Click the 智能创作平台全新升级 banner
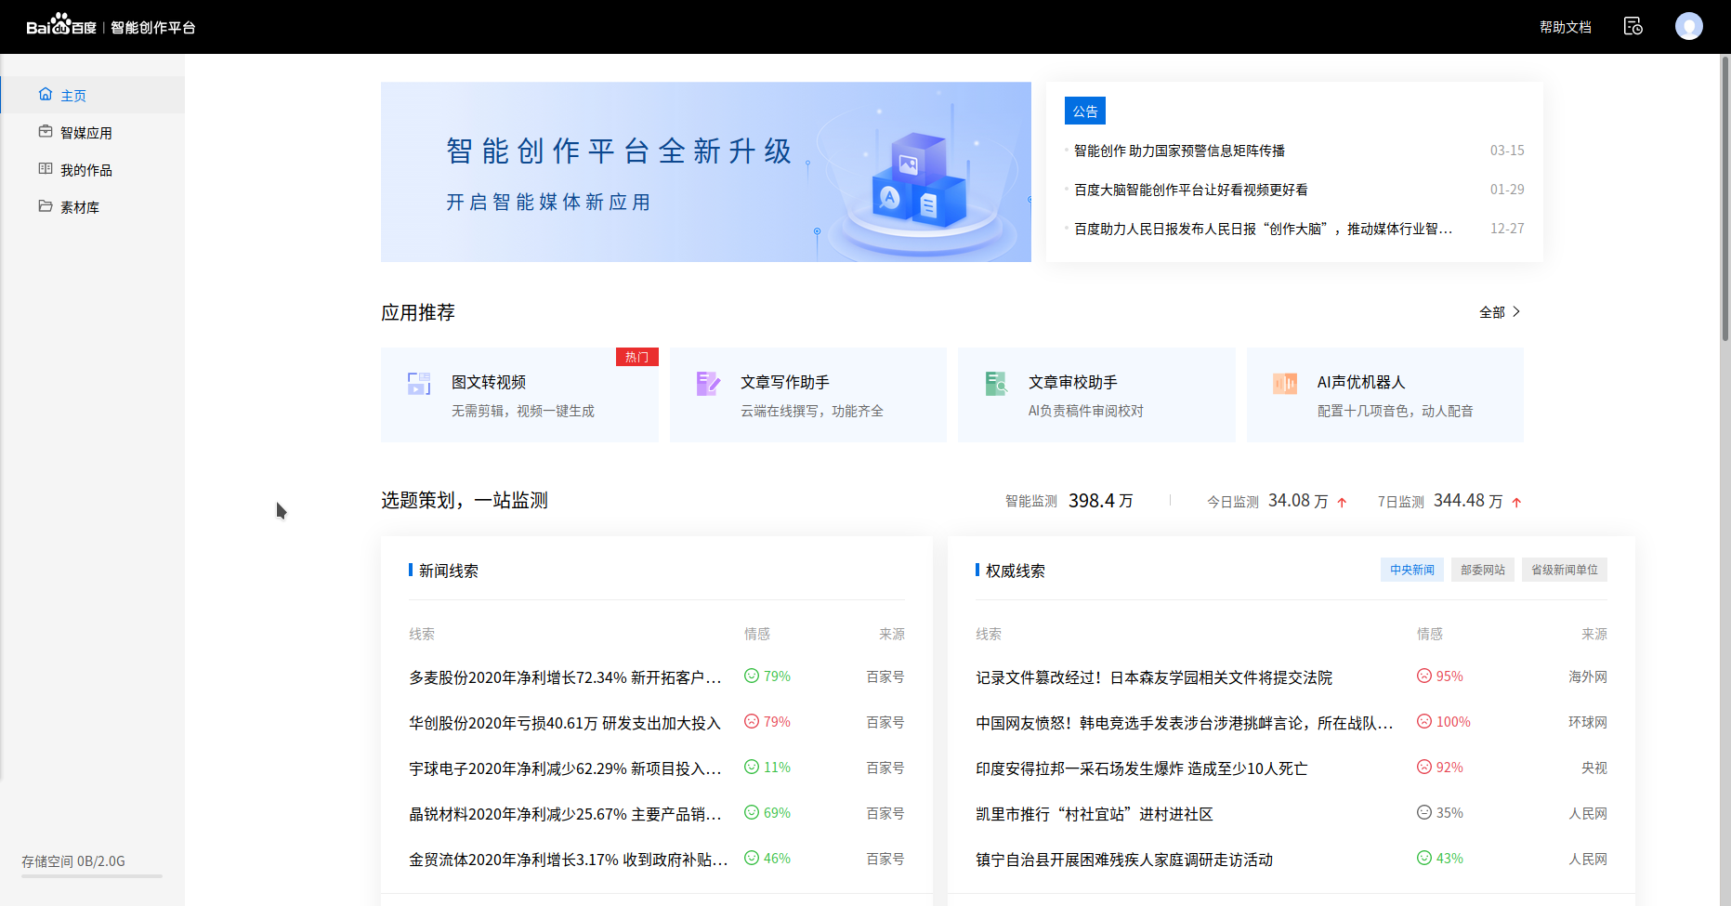1731x906 pixels. coord(705,172)
